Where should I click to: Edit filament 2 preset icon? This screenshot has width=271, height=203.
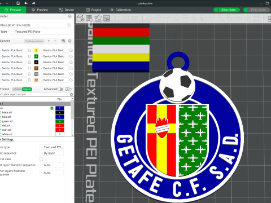pos(71,50)
